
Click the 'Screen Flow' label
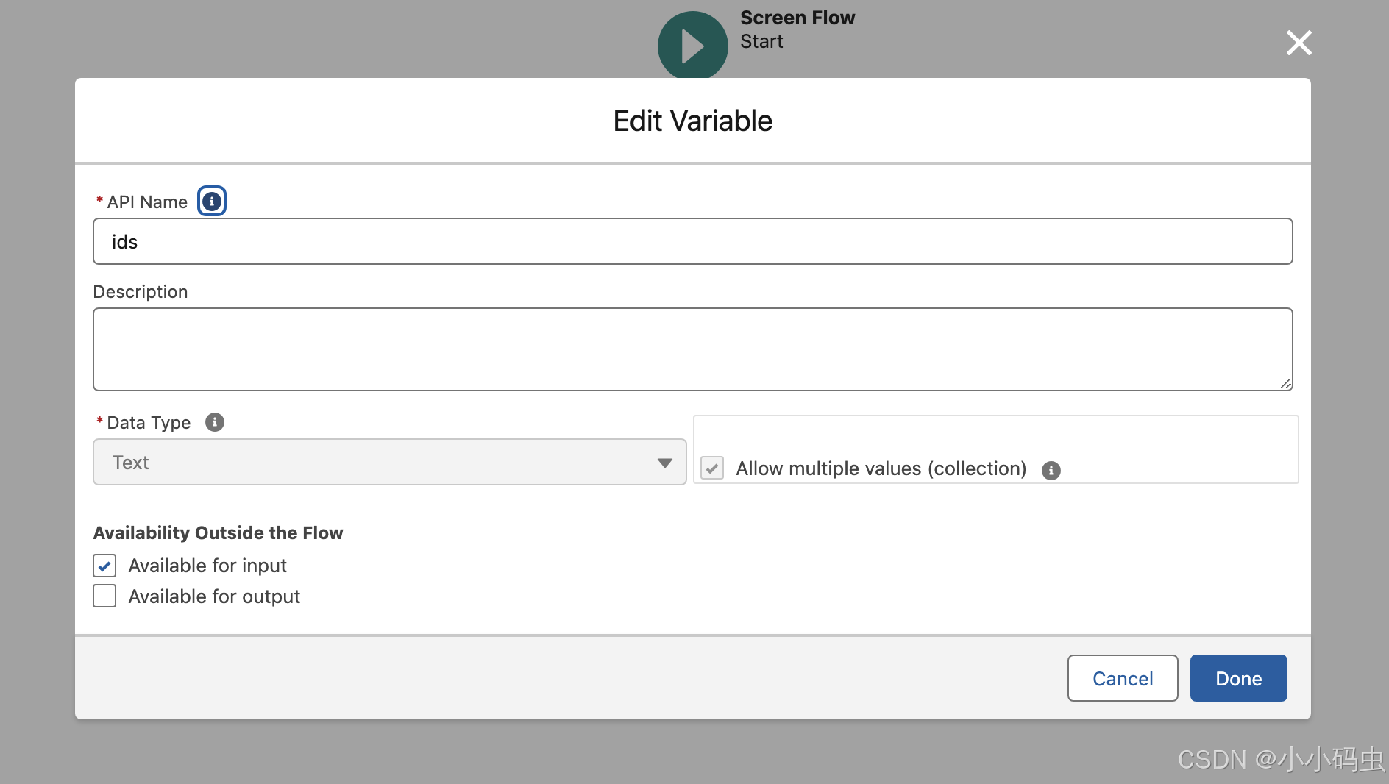[797, 18]
